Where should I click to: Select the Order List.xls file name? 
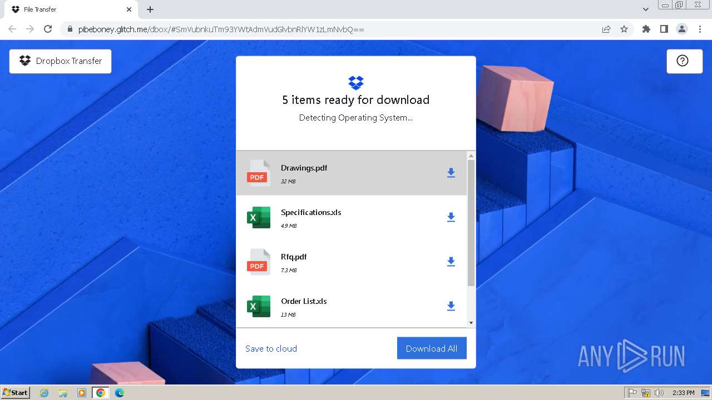(304, 301)
